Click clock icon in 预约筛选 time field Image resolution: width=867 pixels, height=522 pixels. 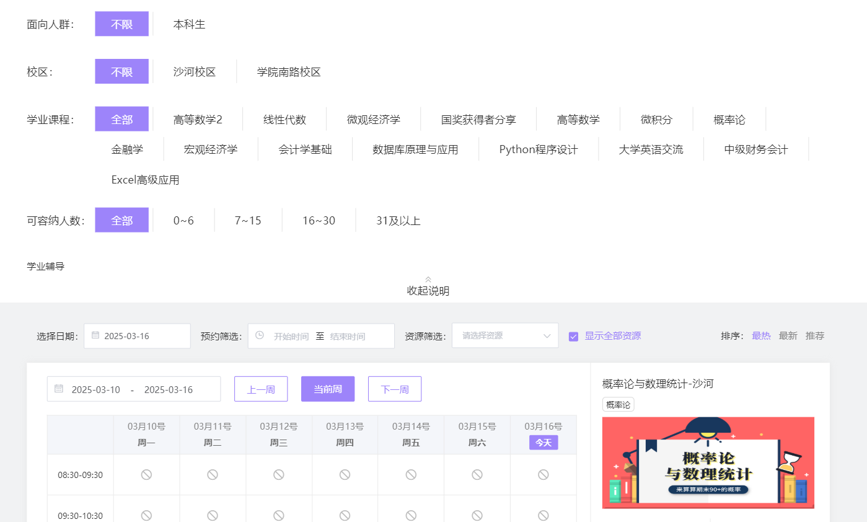point(260,335)
